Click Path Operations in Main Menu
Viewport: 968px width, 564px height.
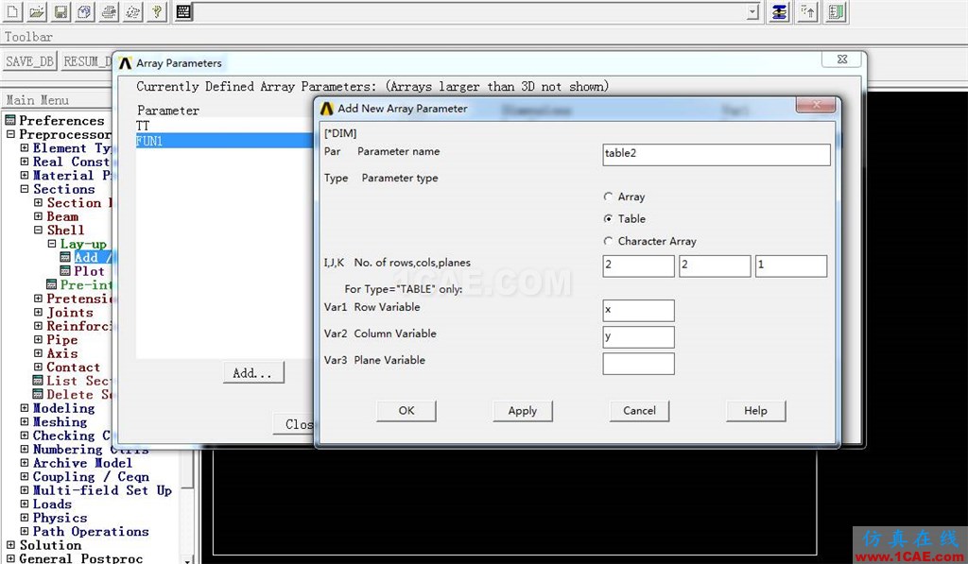90,531
